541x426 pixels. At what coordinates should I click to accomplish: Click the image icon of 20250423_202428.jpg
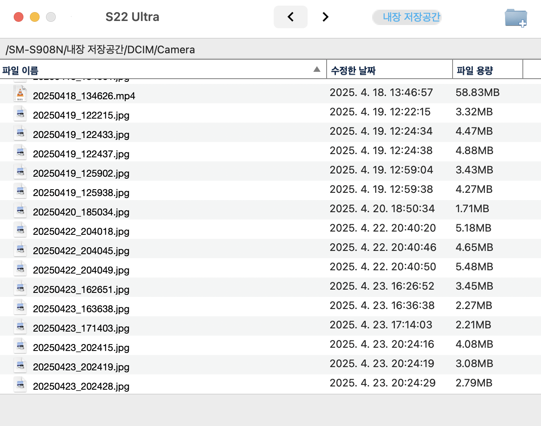(x=20, y=385)
